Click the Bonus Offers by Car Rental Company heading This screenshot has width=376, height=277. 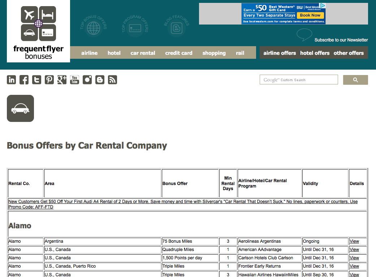point(87,146)
